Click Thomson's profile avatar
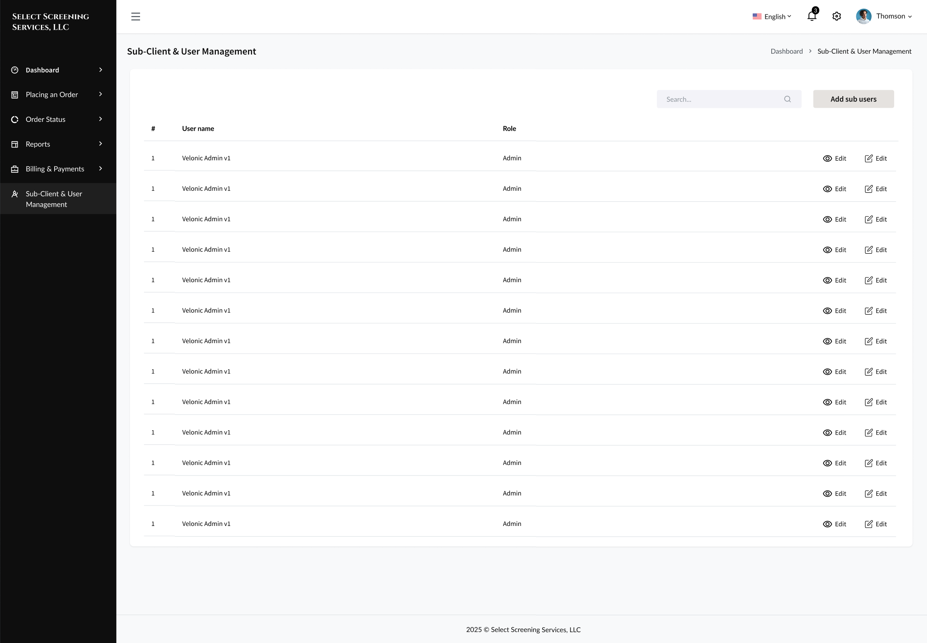The height and width of the screenshot is (643, 927). click(864, 16)
